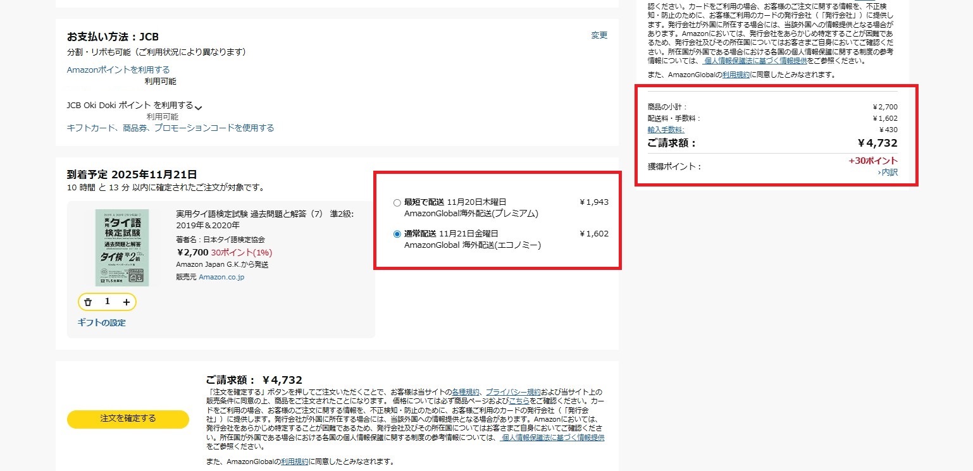Click the こちら link about pricing
This screenshot has width=973, height=471.
click(520, 401)
